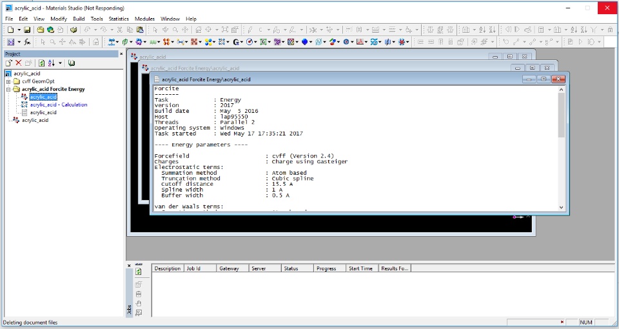Click the blue sphere module icon
Viewport: 619px width, 329px height.
304,42
